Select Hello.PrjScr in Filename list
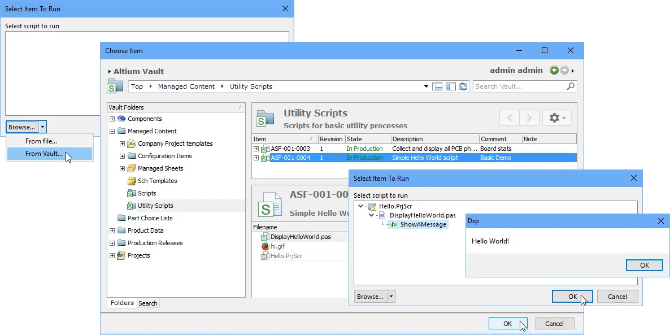 coord(287,256)
